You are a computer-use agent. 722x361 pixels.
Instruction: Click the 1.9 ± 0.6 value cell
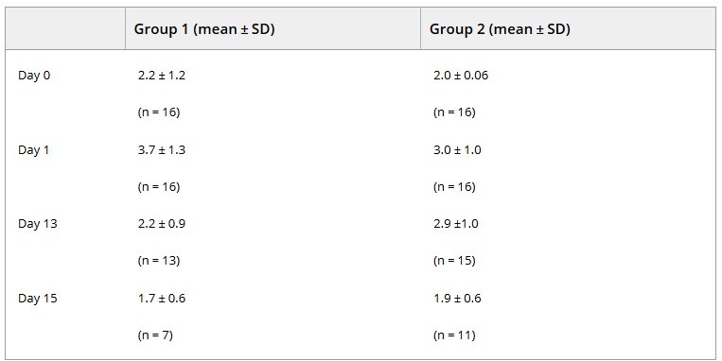point(457,298)
